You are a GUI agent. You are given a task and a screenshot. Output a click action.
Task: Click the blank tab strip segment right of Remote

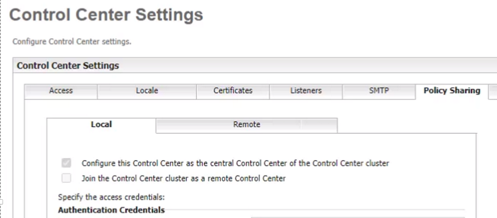click(x=319, y=125)
